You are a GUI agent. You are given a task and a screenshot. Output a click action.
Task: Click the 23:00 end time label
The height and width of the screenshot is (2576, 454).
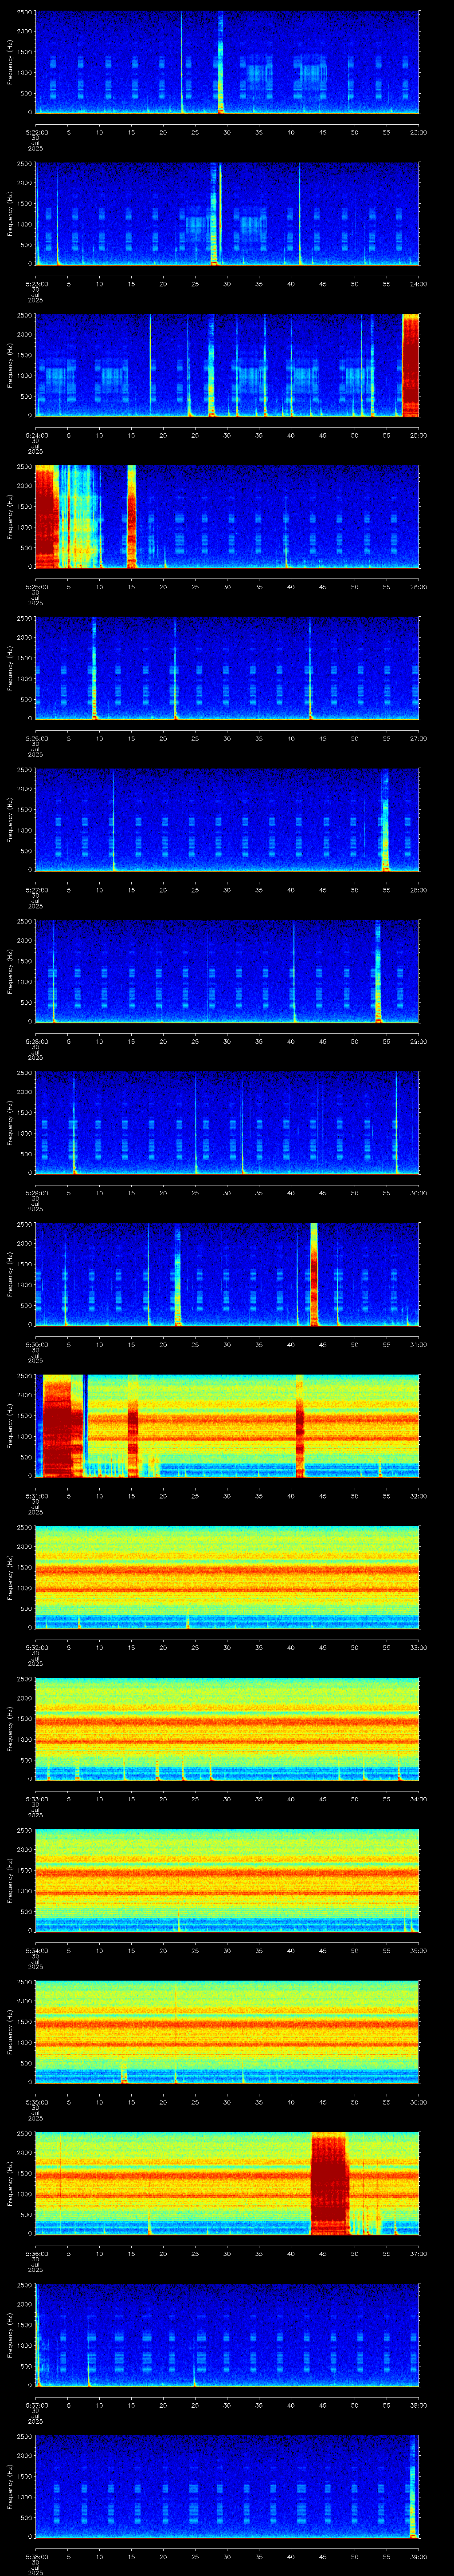[x=419, y=132]
